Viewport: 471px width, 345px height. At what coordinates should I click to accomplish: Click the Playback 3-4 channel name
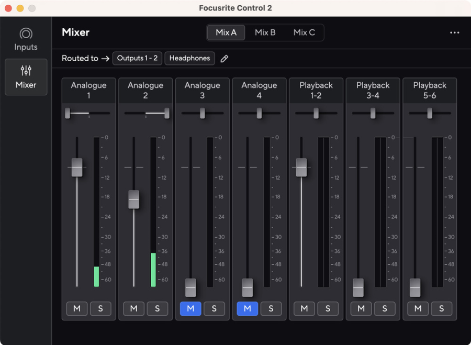(373, 90)
